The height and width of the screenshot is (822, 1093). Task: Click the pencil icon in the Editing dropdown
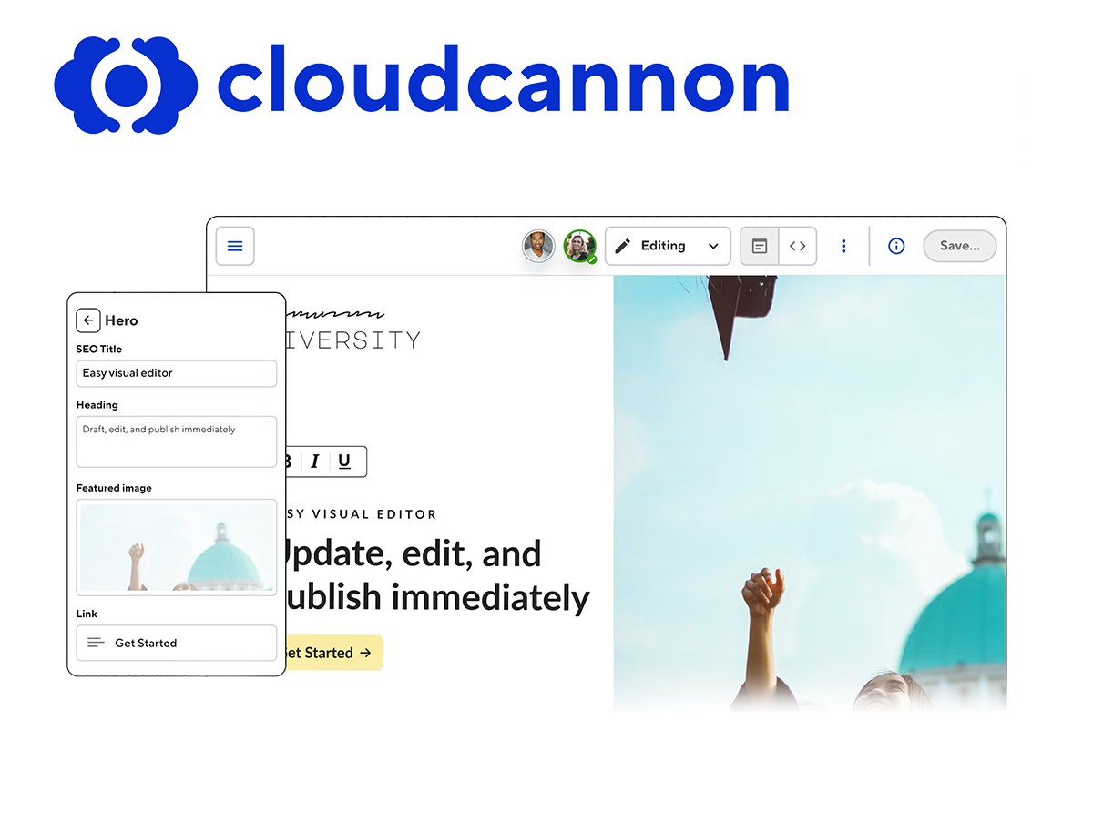click(623, 246)
